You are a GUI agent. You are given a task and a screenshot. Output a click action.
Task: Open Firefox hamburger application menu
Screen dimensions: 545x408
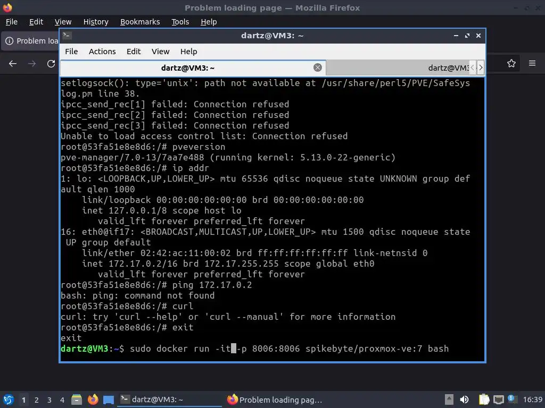(x=532, y=63)
